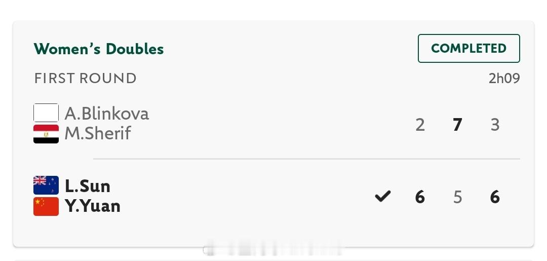Click the blank white flag beside A.Blinkova
547x261 pixels.
[x=46, y=113]
